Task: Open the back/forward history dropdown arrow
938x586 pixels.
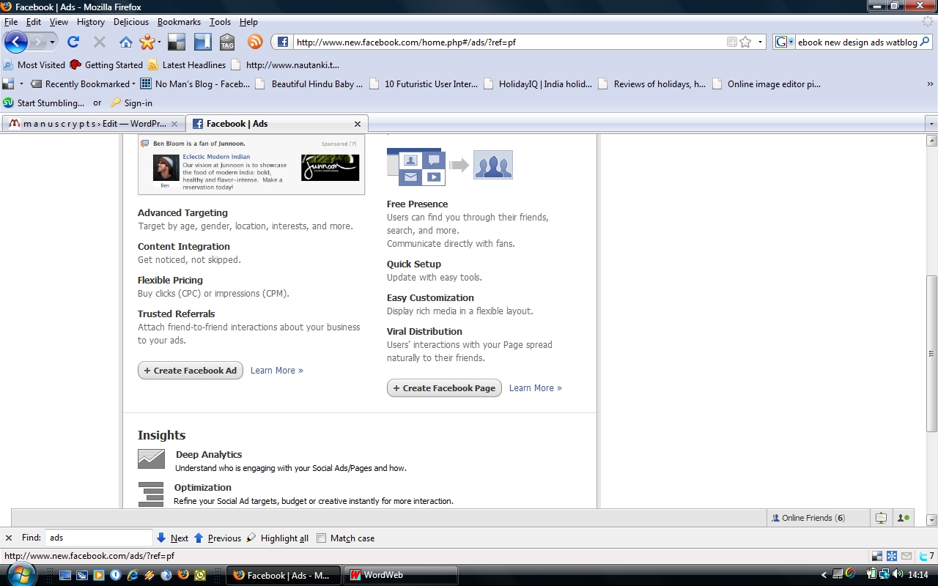Action: coord(53,42)
